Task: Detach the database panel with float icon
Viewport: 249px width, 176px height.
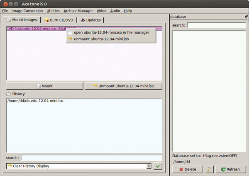Action: pos(246,16)
